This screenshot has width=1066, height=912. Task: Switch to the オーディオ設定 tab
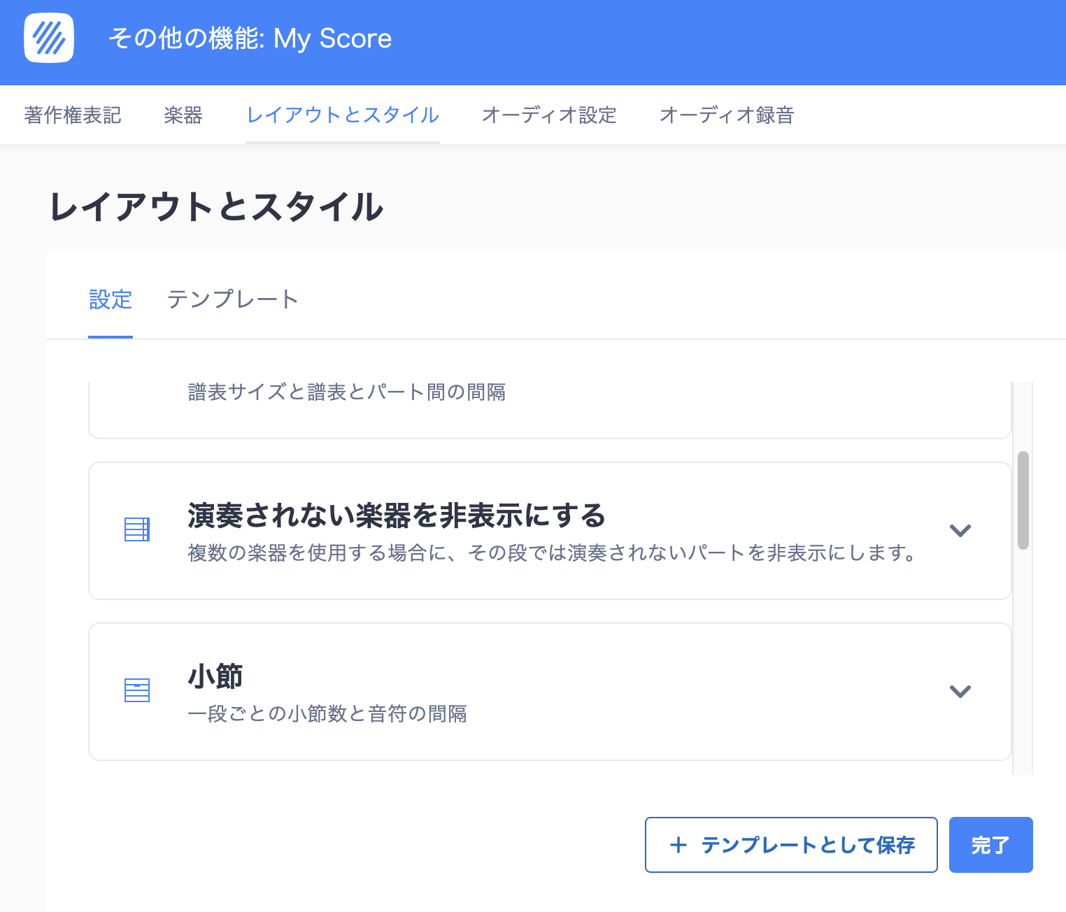[x=548, y=115]
